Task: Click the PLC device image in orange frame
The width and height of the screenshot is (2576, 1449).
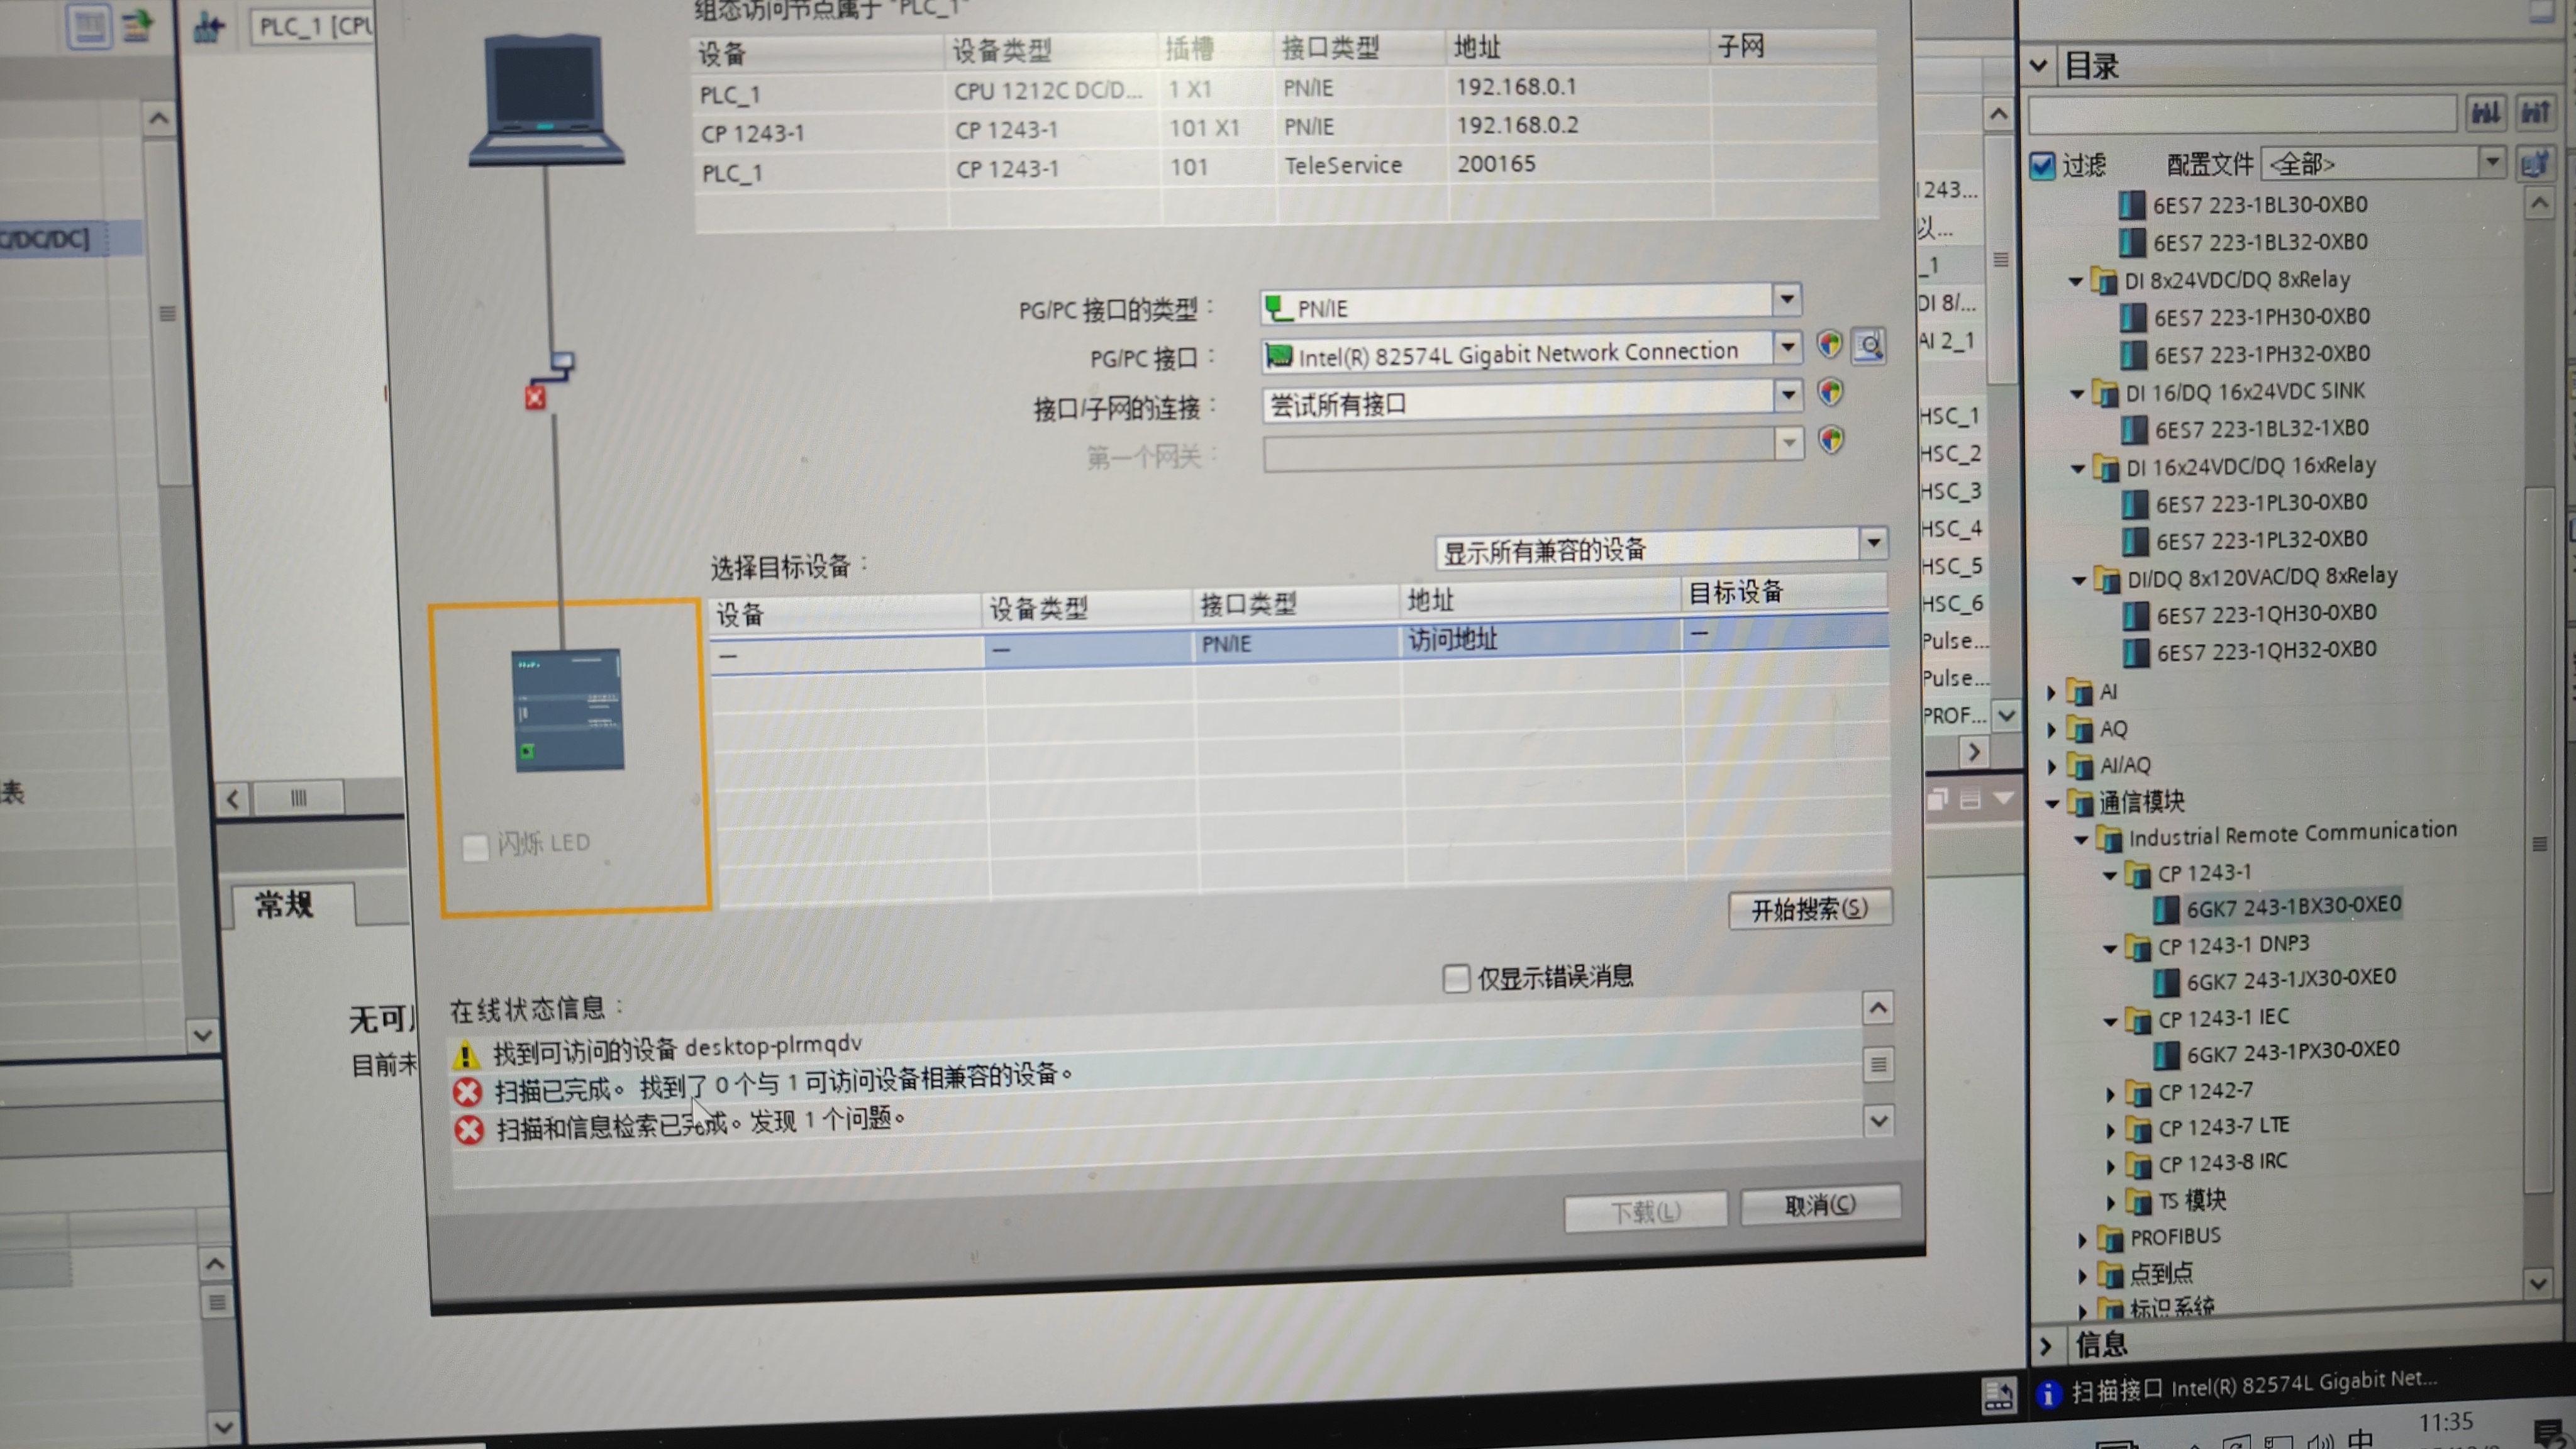Action: click(x=568, y=710)
